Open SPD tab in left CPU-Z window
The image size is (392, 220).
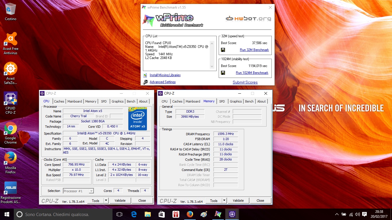tap(104, 101)
